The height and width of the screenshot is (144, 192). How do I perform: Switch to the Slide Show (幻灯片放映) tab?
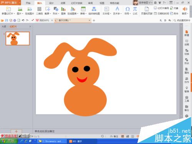[77, 3]
